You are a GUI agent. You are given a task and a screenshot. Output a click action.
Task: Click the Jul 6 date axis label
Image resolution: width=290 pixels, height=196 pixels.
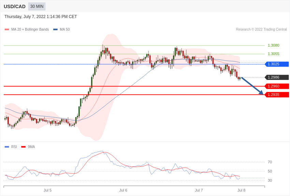[x=123, y=190]
